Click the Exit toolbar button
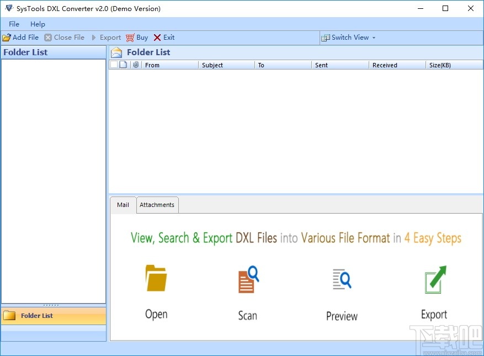 (x=164, y=38)
